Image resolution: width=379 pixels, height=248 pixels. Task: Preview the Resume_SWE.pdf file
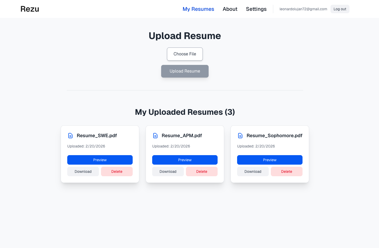click(100, 160)
